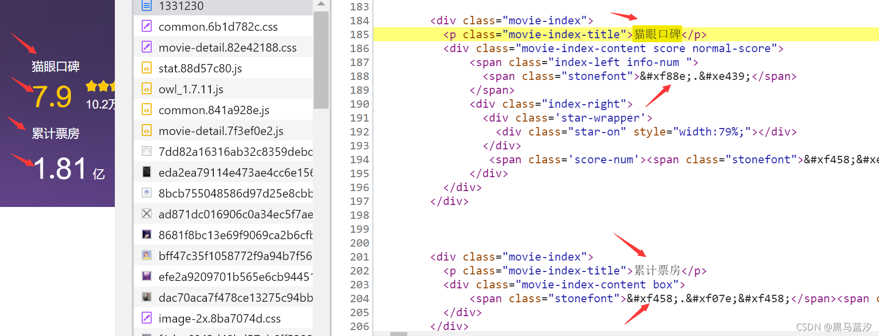Select the efe2a9209701b565e6cb request

[x=223, y=276]
